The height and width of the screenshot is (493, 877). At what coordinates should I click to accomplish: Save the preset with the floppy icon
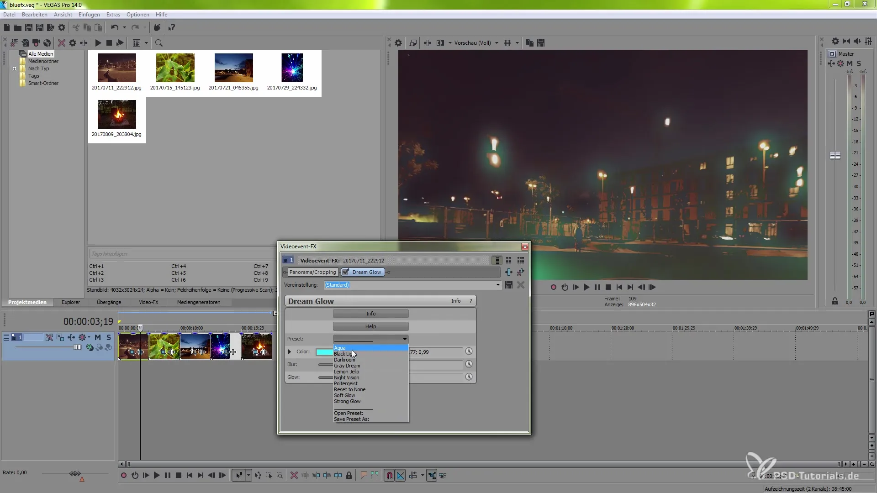pos(508,285)
